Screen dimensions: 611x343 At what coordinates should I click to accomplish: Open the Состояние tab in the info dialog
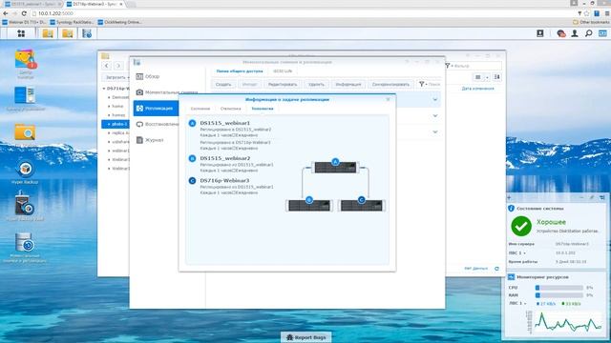pos(200,109)
